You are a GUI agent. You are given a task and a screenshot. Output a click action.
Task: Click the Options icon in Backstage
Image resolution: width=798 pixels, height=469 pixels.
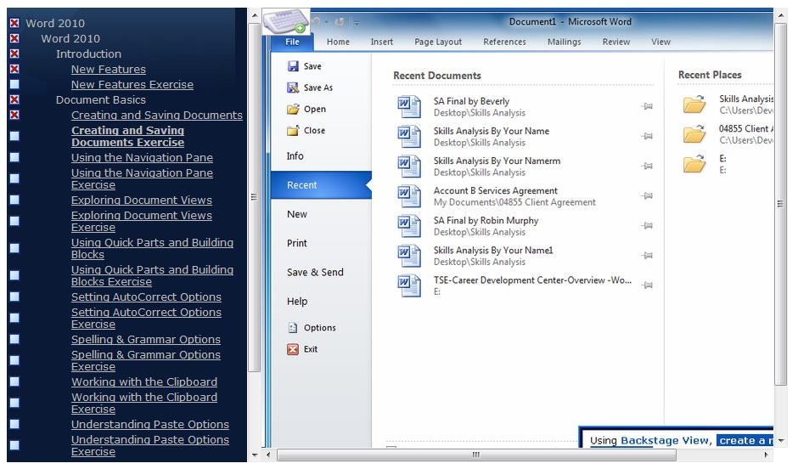click(x=293, y=328)
